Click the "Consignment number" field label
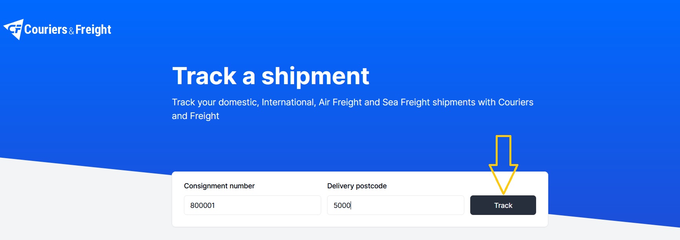Image resolution: width=680 pixels, height=240 pixels. 219,186
